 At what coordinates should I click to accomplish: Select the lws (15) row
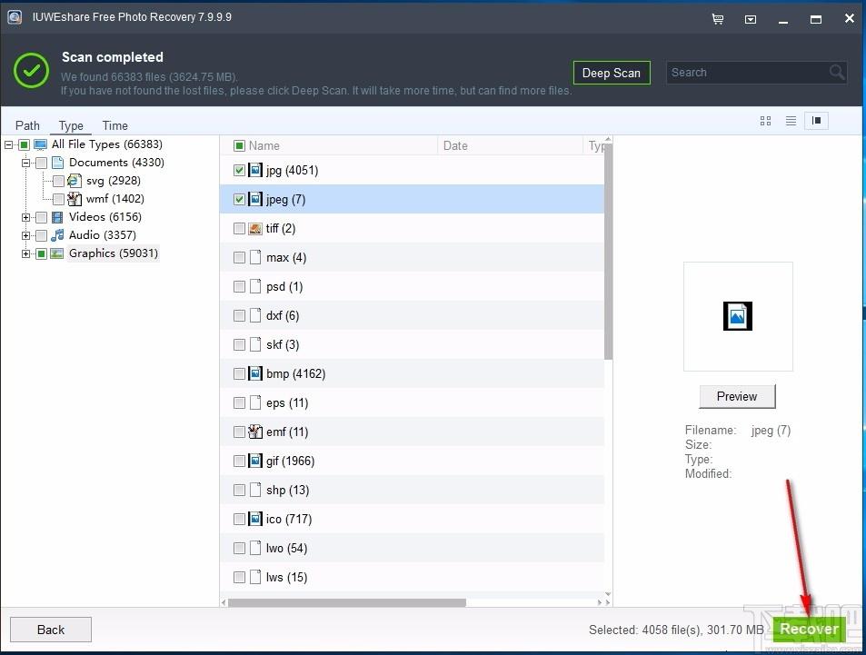(x=412, y=577)
